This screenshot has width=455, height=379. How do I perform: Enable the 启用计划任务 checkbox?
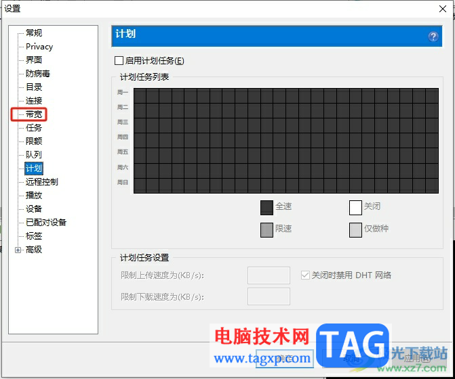point(119,60)
